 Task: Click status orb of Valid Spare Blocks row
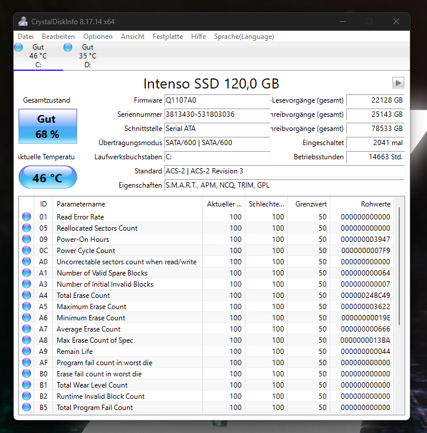(x=27, y=273)
